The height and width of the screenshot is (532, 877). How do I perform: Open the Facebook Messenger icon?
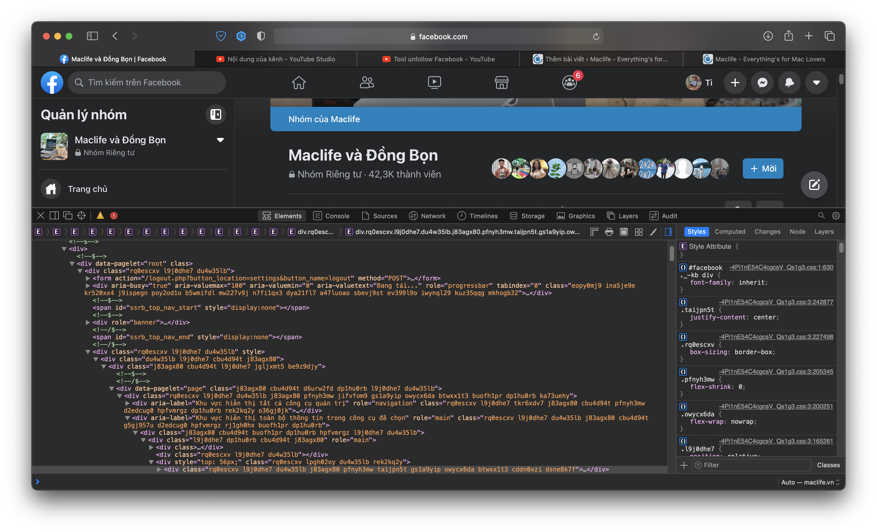(x=762, y=83)
